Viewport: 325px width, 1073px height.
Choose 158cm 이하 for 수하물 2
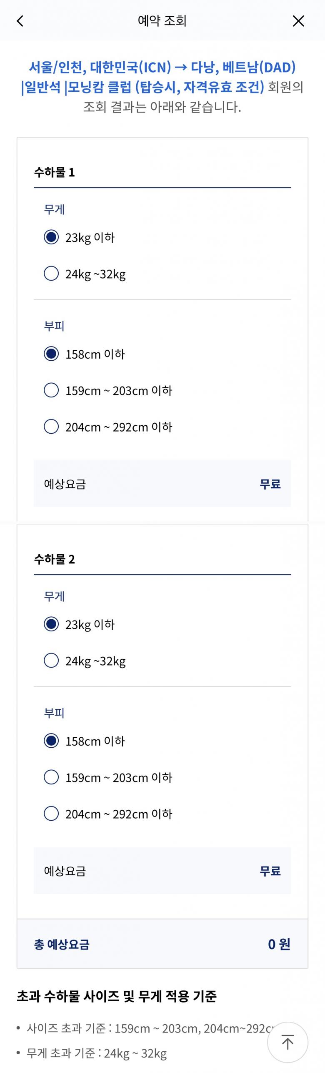[51, 741]
